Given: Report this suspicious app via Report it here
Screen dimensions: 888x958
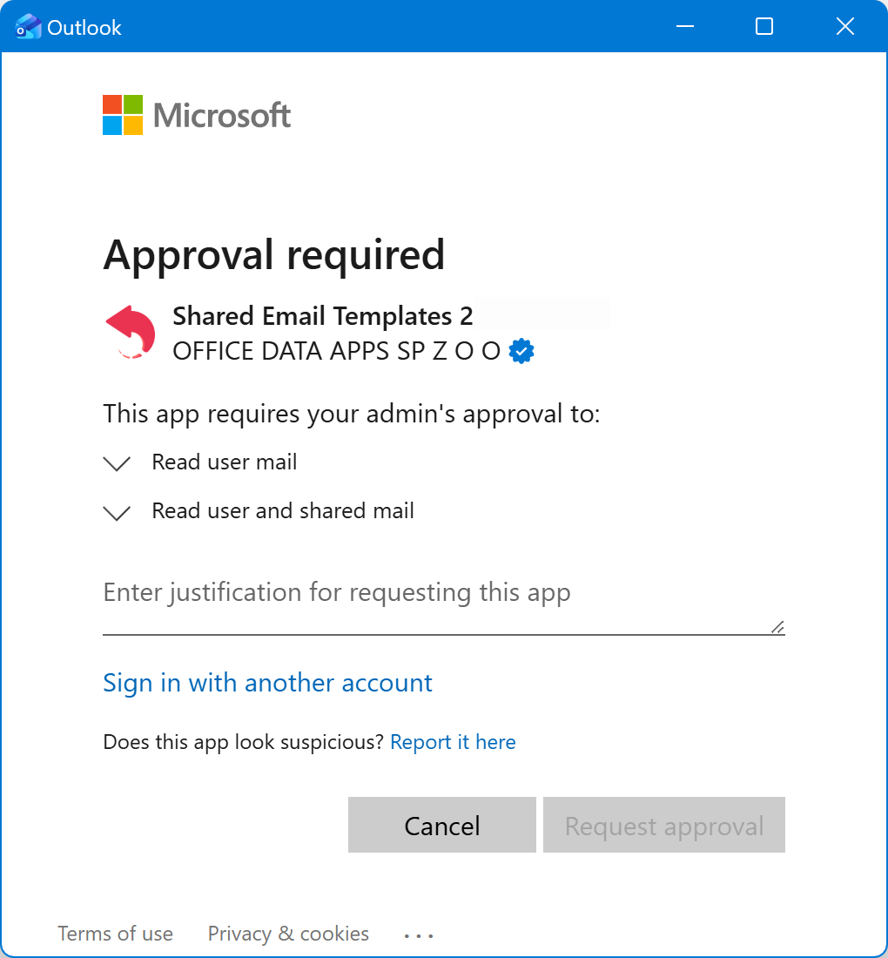Looking at the screenshot, I should tap(453, 741).
